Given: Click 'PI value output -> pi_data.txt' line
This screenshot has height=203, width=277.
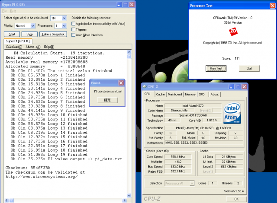Looking at the screenshot, I should point(66,159).
